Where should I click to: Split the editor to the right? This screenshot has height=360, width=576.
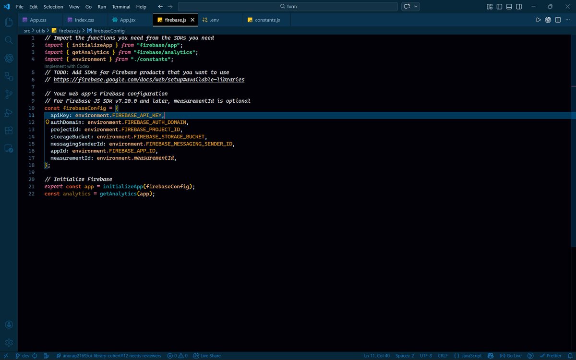(558, 20)
